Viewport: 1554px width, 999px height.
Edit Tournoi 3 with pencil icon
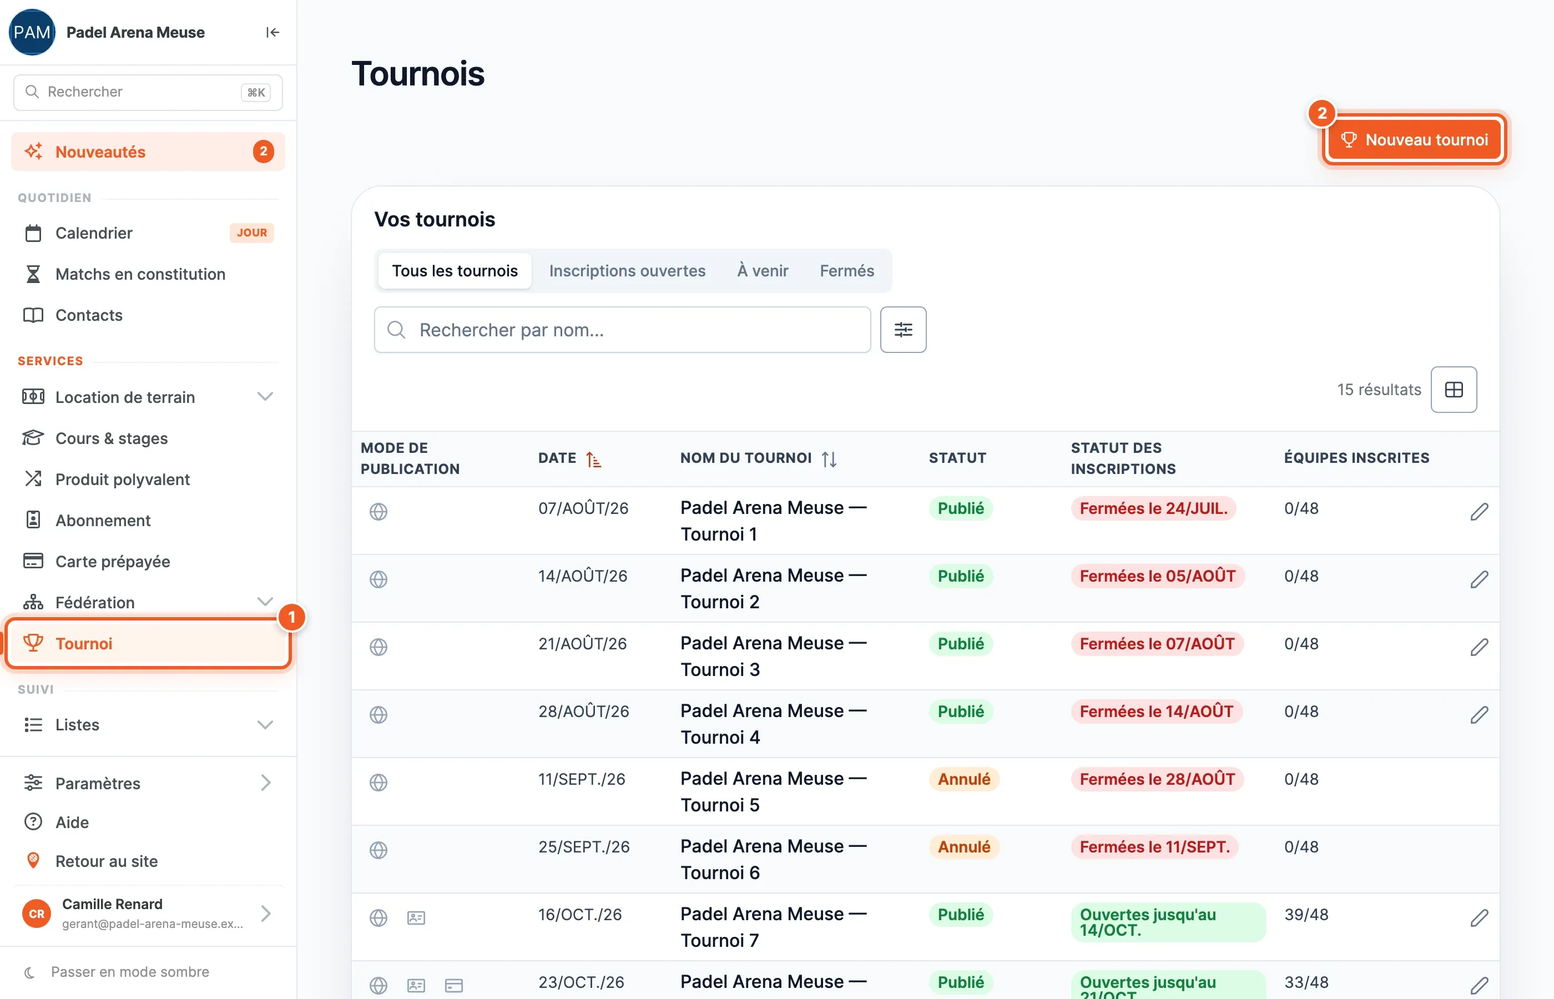(x=1479, y=647)
